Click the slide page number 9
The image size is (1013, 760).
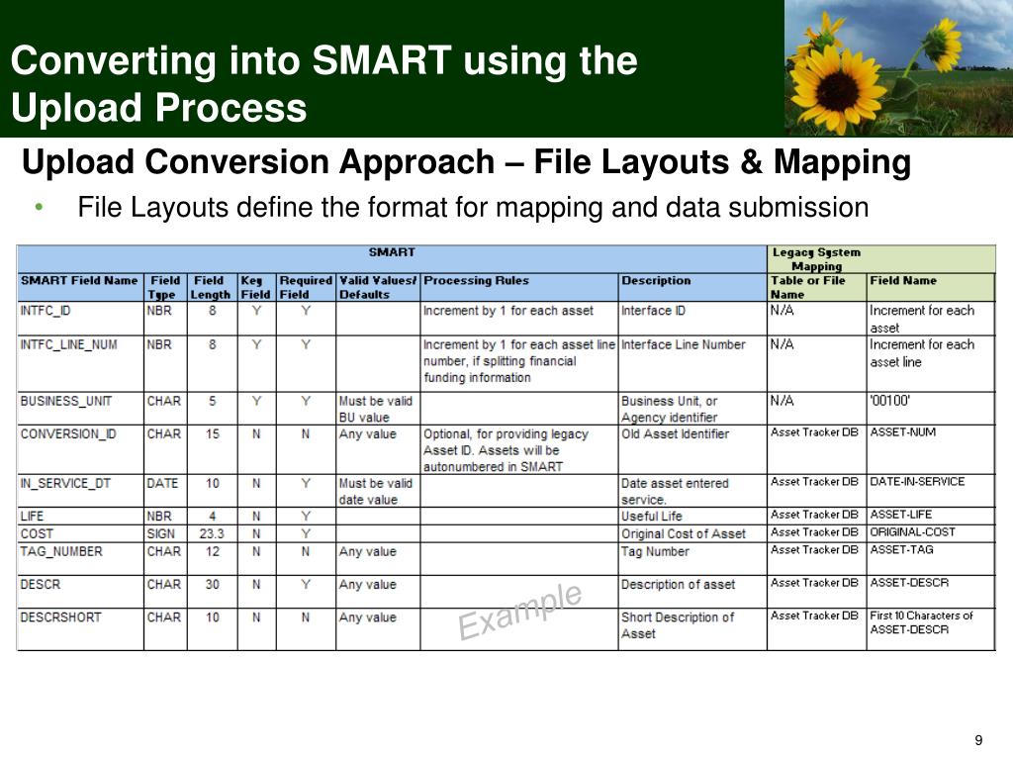coord(978,740)
